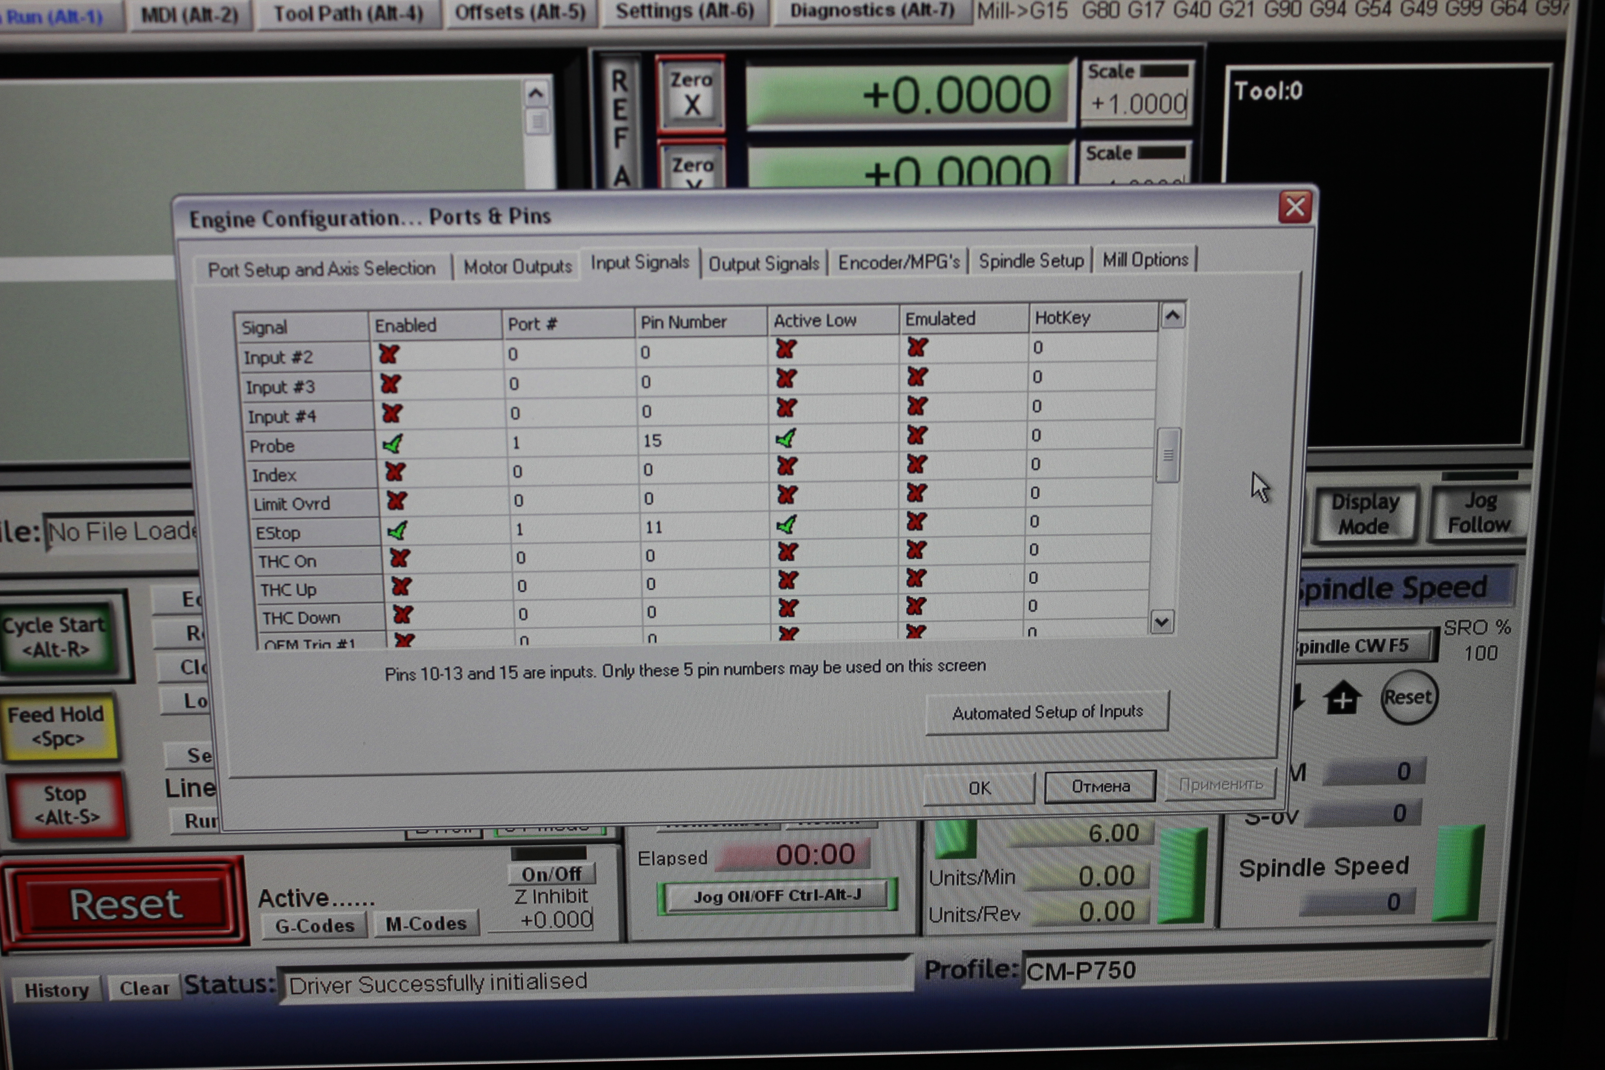Image resolution: width=1605 pixels, height=1070 pixels.
Task: Open the Spindle Setup tab
Action: point(1030,261)
